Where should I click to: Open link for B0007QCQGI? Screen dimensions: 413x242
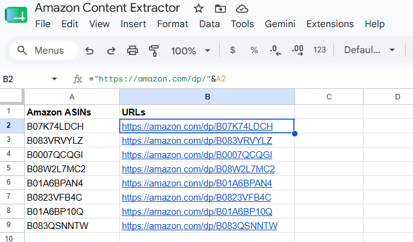(197, 155)
